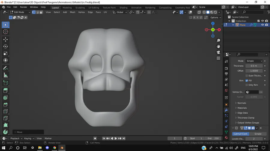Open the Solidify Mode dropdown

coord(254,61)
